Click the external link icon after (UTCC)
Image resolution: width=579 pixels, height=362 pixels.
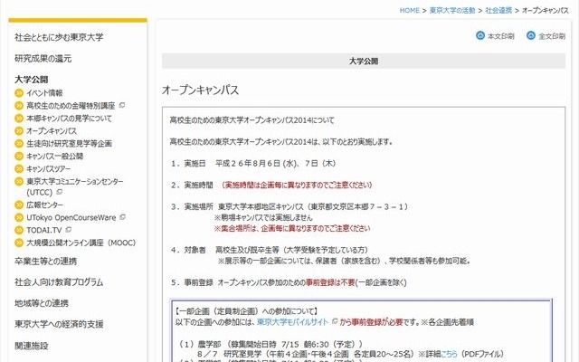click(59, 192)
